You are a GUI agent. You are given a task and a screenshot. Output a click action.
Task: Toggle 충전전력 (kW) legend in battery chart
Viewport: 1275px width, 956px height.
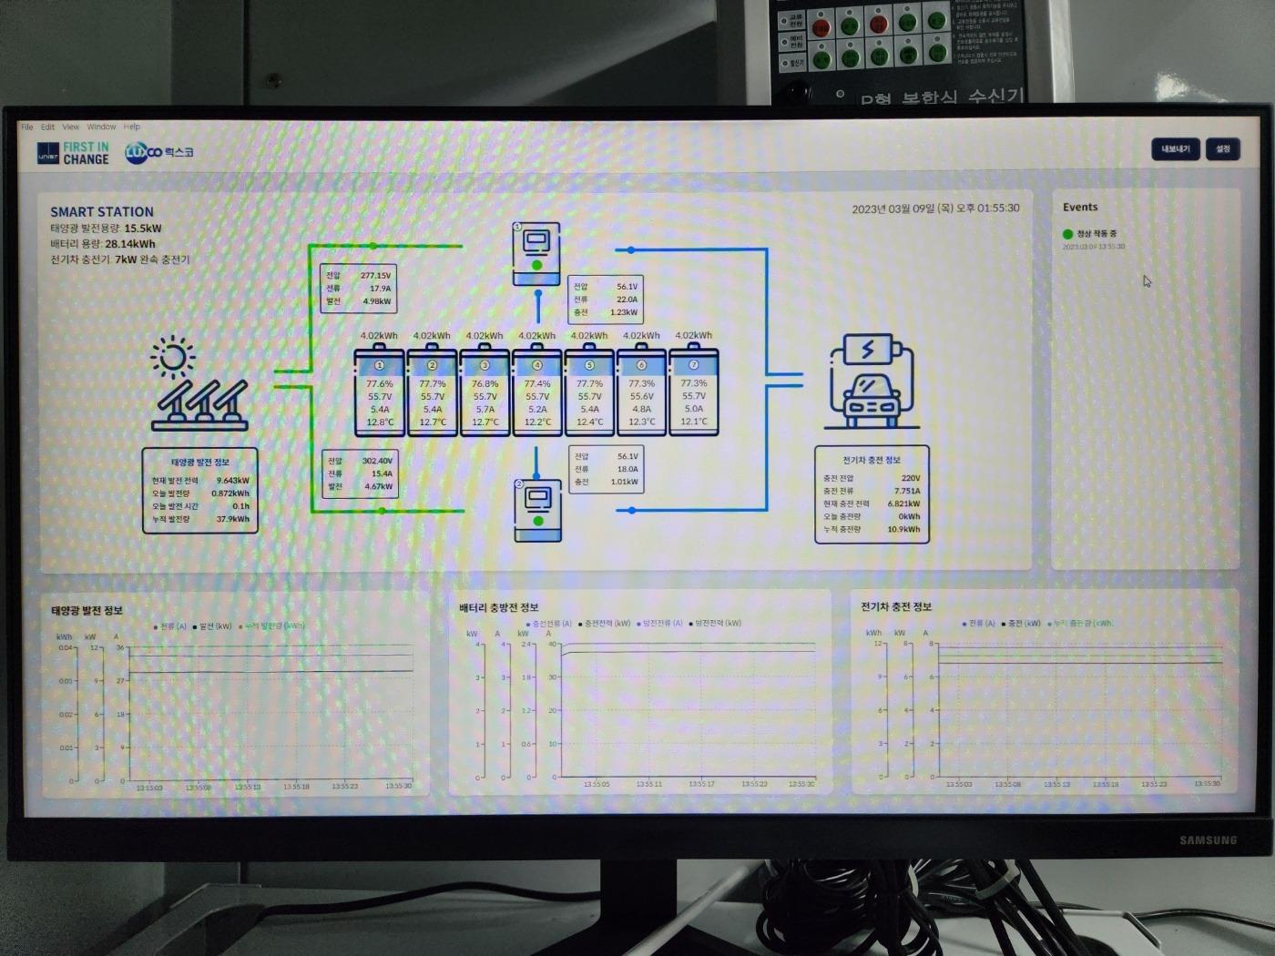pos(606,624)
